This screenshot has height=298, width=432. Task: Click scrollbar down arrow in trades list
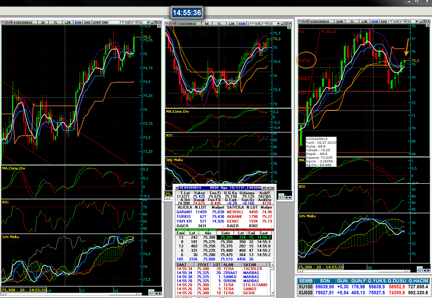pyautogui.click(x=272, y=293)
